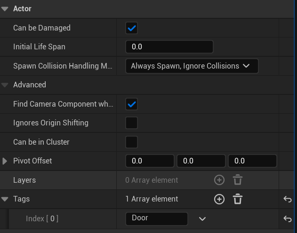Uncheck the Can be Damaged checkbox
The width and height of the screenshot is (297, 233).
point(131,28)
